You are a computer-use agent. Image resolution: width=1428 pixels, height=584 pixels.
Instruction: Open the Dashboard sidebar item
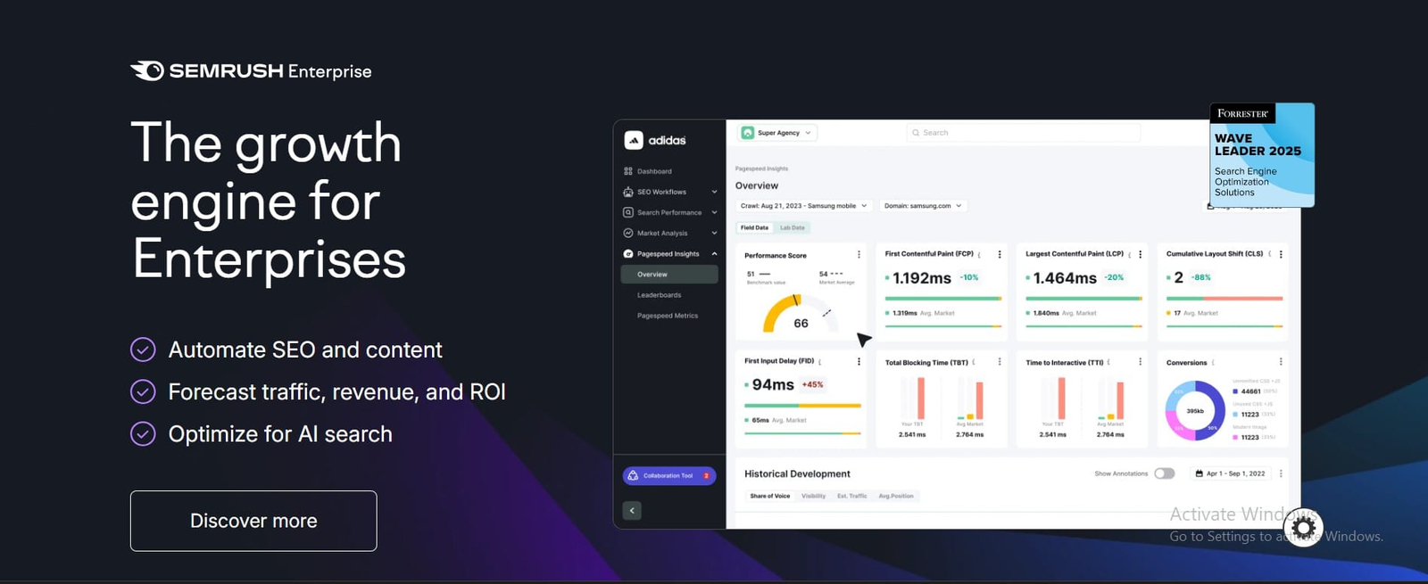(x=654, y=171)
